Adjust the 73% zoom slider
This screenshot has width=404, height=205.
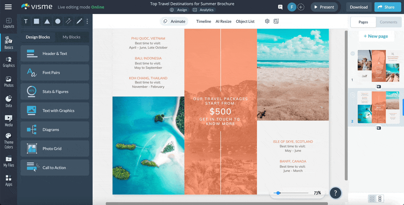tap(278, 193)
